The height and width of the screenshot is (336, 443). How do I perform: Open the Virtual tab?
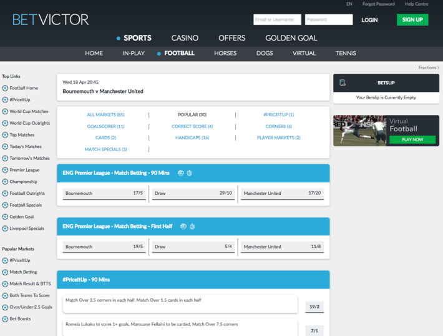pos(304,53)
